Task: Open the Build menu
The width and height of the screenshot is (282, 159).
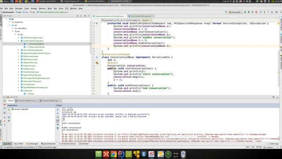Action: 50,8
